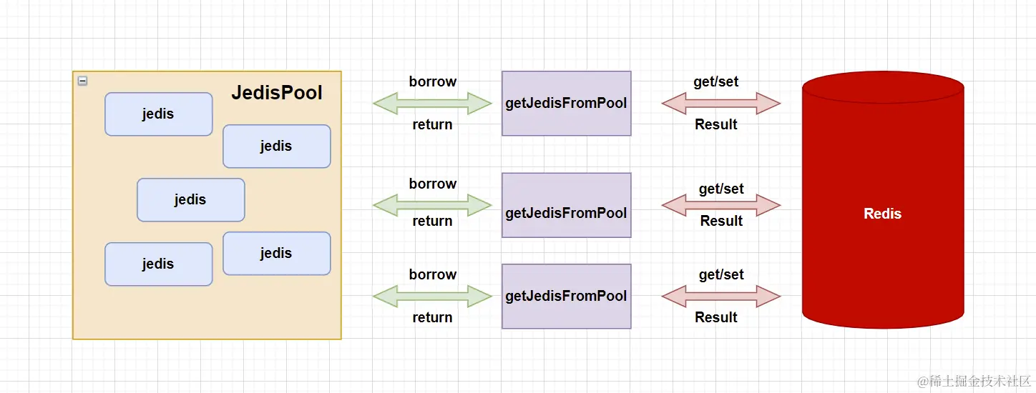Collapse the JedisPool container using its minus icon

pos(82,81)
